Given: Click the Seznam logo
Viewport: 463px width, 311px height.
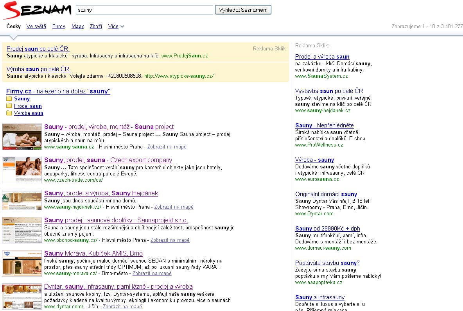Looking at the screenshot, I should coord(37,10).
